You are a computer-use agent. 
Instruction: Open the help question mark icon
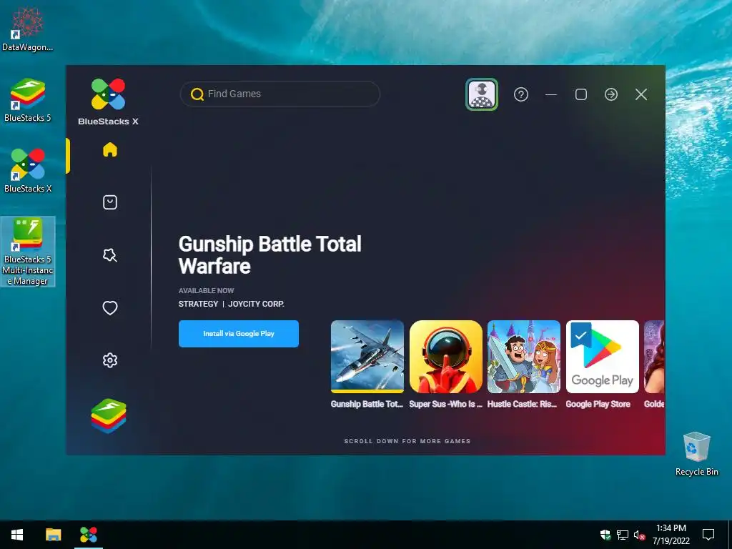521,94
